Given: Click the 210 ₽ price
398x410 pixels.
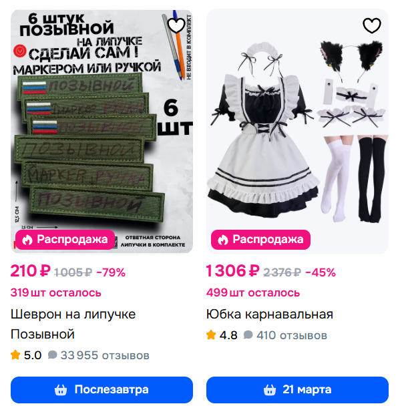Looking at the screenshot, I should tap(30, 271).
